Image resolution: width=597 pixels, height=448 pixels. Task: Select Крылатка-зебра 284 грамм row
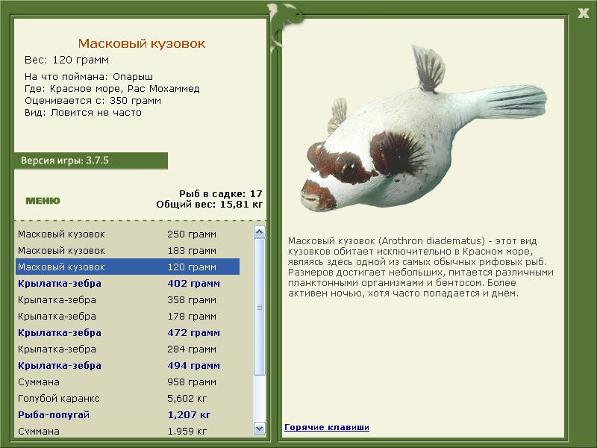128,349
